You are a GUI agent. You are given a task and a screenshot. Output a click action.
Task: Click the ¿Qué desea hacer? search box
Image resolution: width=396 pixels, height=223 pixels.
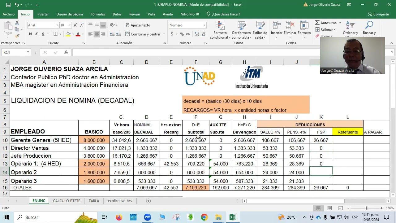click(x=223, y=14)
